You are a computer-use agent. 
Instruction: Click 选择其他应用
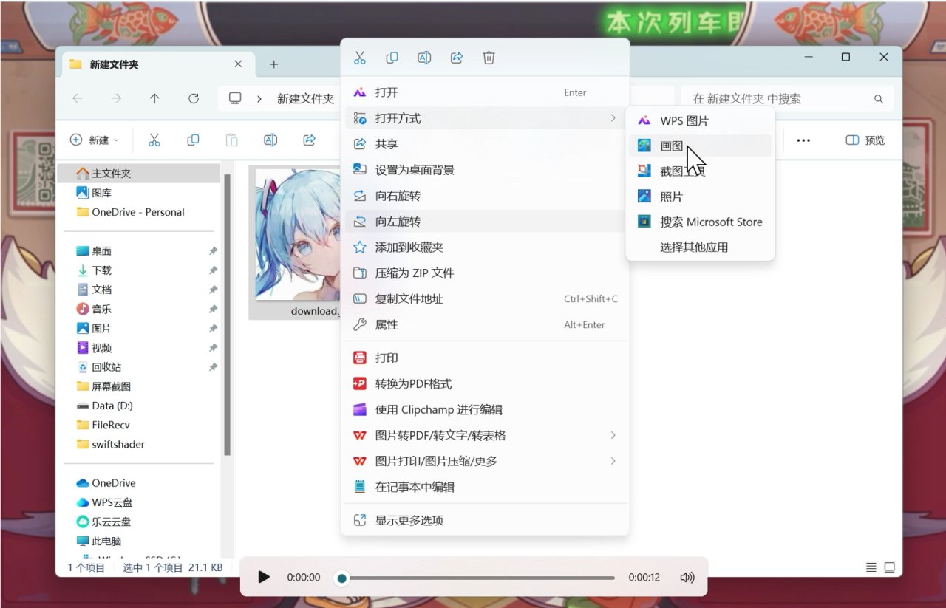[700, 247]
